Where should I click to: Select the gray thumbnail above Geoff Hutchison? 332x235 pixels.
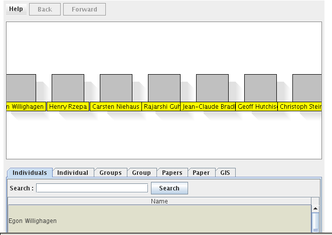[260, 88]
